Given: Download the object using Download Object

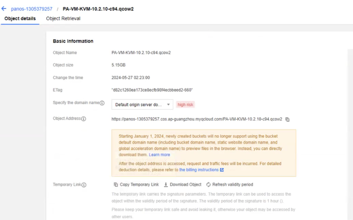Looking at the screenshot, I should click(x=183, y=185).
